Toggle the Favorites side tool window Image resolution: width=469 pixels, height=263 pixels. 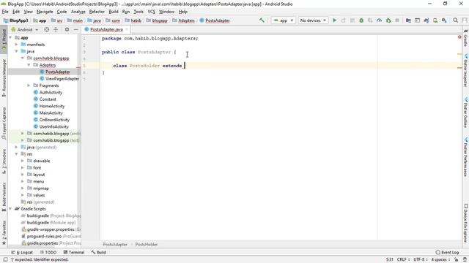coord(4,232)
